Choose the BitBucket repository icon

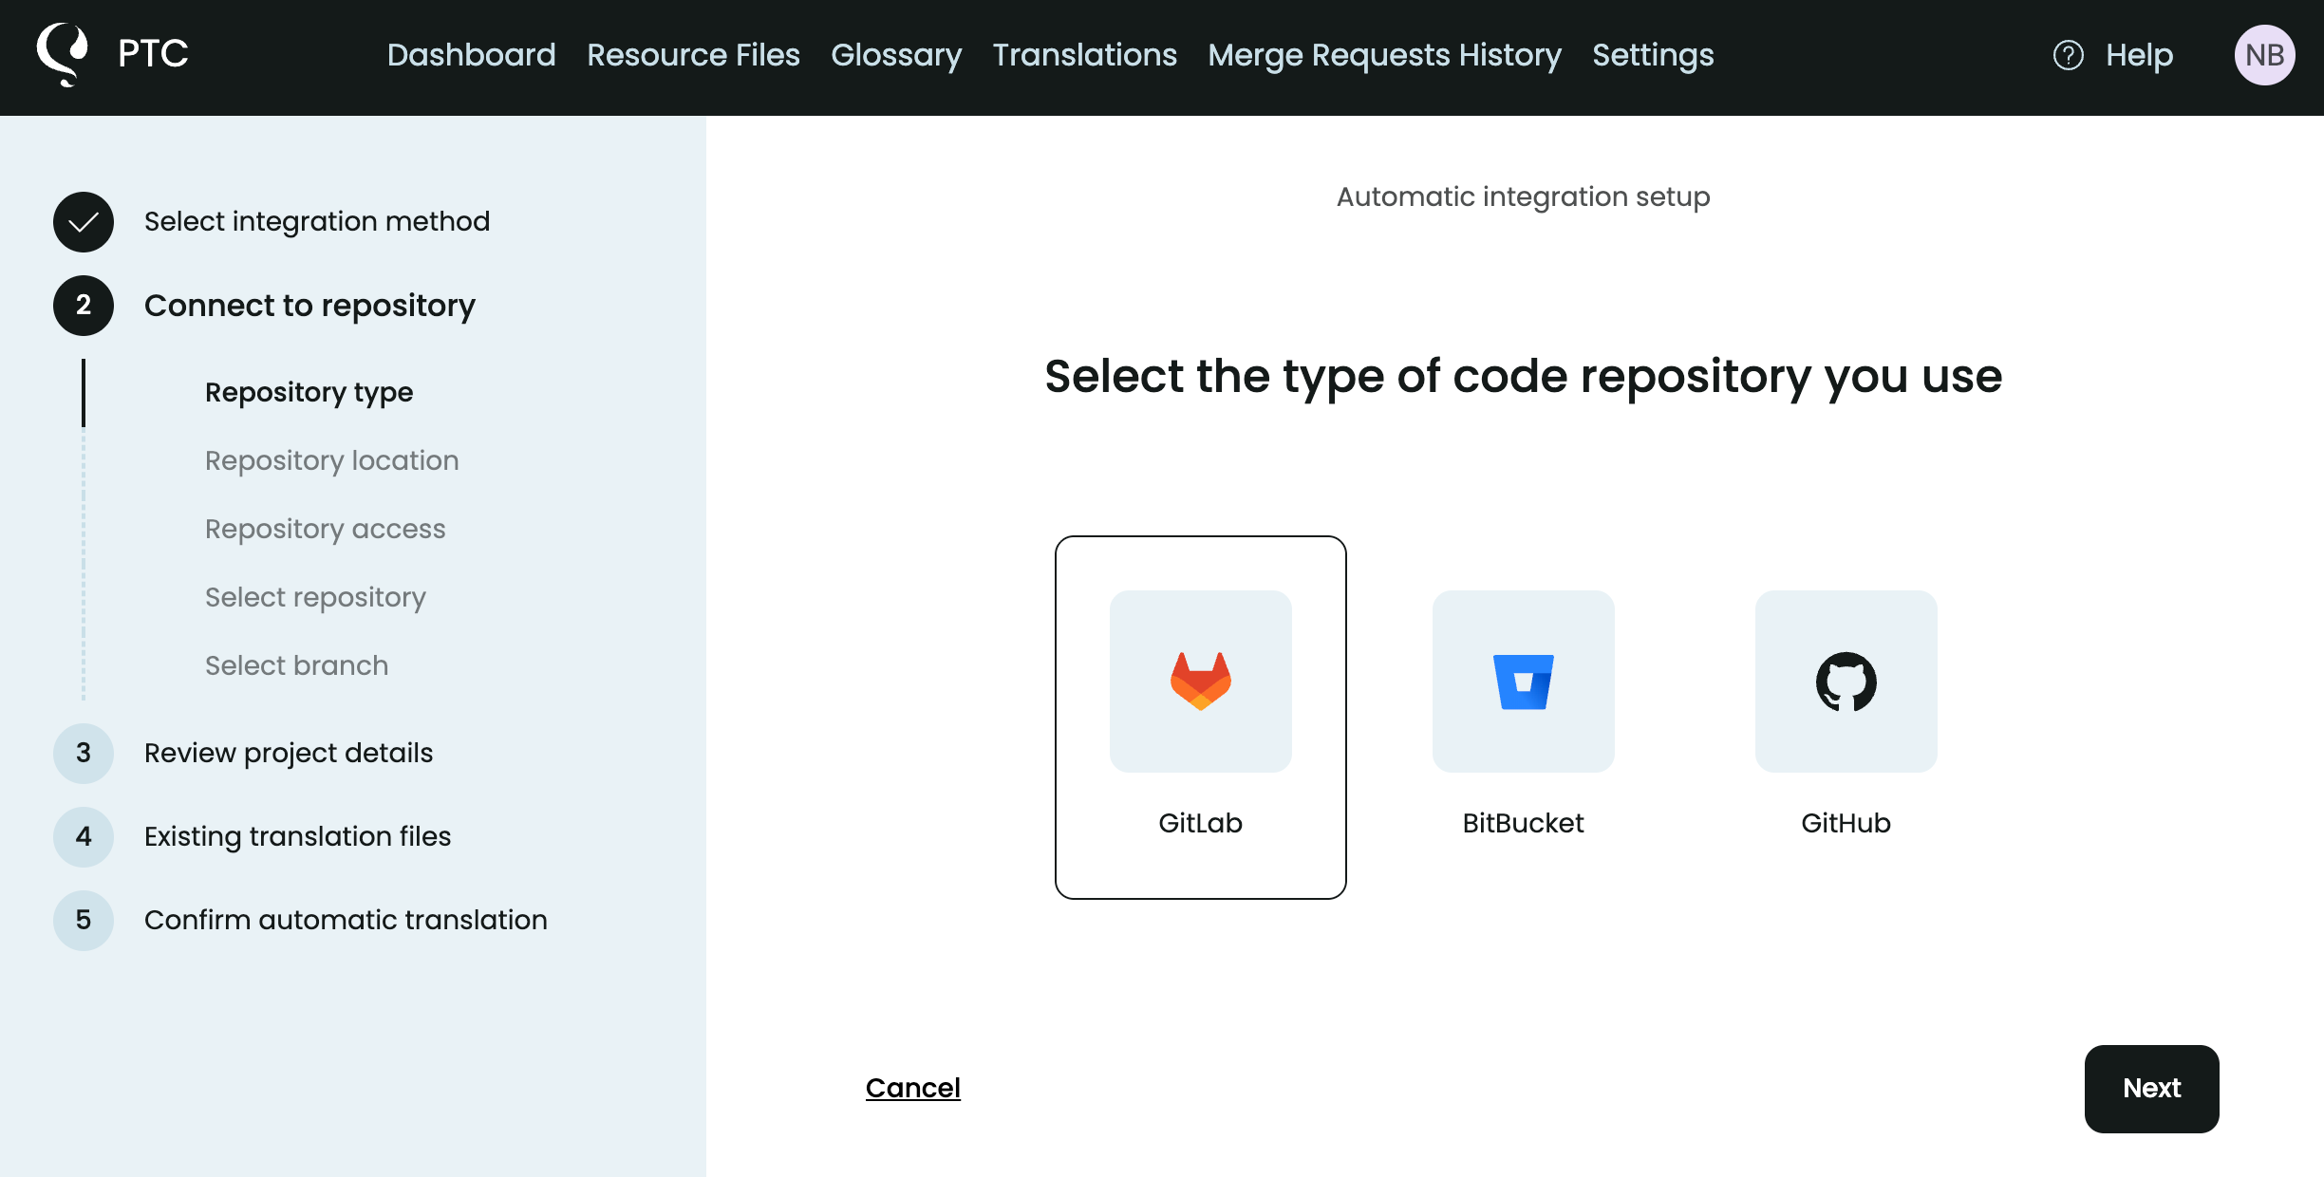click(x=1523, y=682)
